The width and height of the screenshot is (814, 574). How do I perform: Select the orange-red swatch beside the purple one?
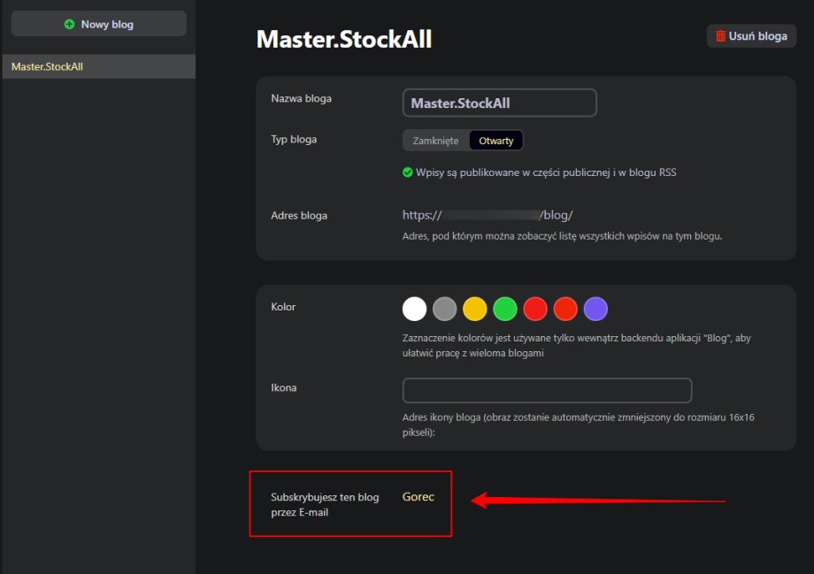565,309
